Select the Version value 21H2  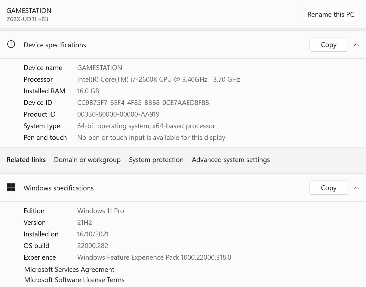point(85,223)
